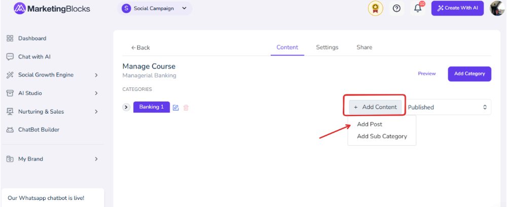Click the MarketingBlocks logo
The height and width of the screenshot is (207, 507).
[x=52, y=9]
